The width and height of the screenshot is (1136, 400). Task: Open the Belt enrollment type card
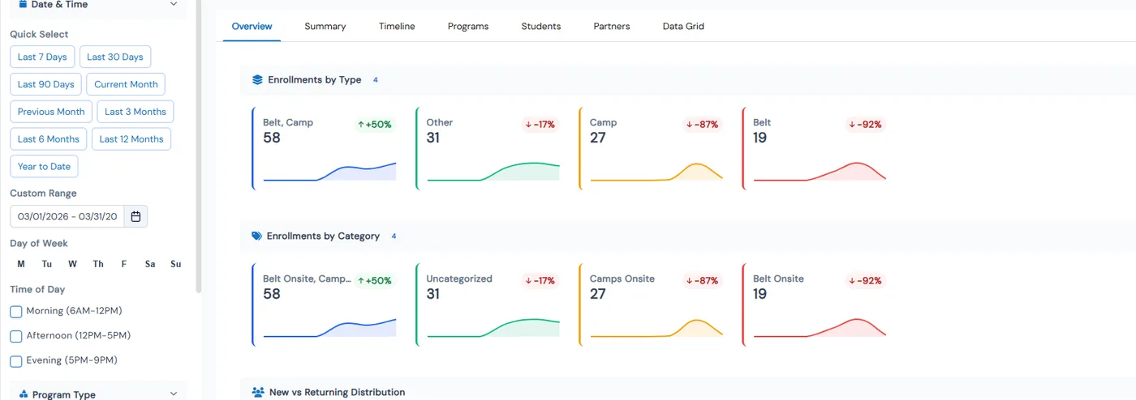[815, 149]
